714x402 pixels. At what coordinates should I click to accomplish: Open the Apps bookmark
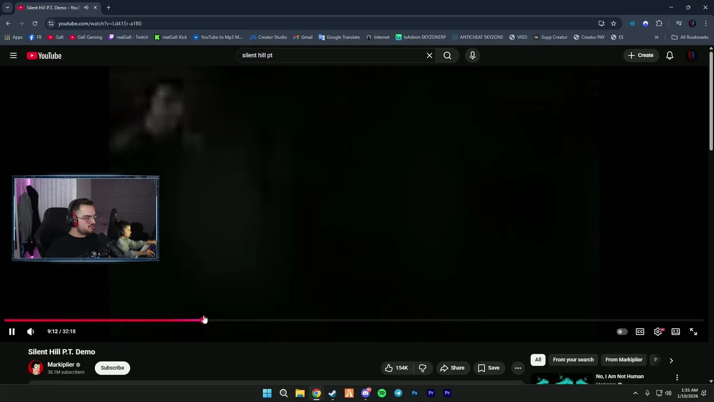[x=13, y=37]
